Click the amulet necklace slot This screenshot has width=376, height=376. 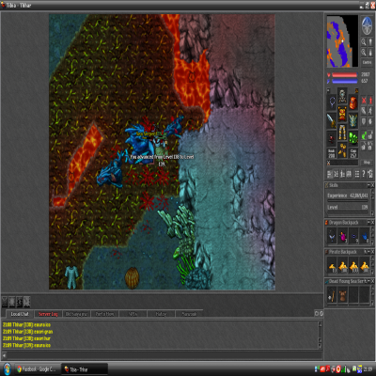tap(332, 102)
